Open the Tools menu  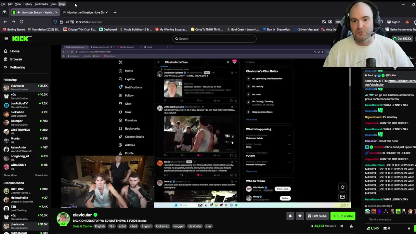[x=53, y=4]
